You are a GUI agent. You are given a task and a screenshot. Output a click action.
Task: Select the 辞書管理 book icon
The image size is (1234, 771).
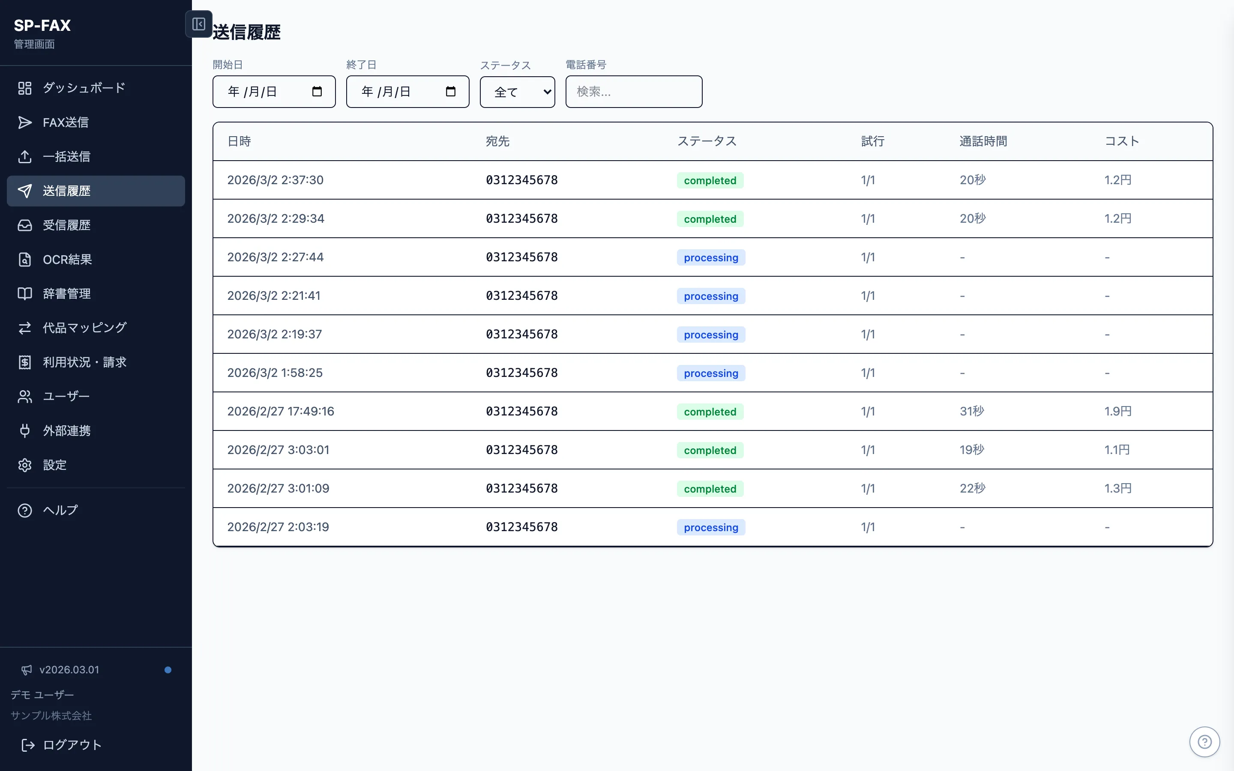tap(25, 293)
